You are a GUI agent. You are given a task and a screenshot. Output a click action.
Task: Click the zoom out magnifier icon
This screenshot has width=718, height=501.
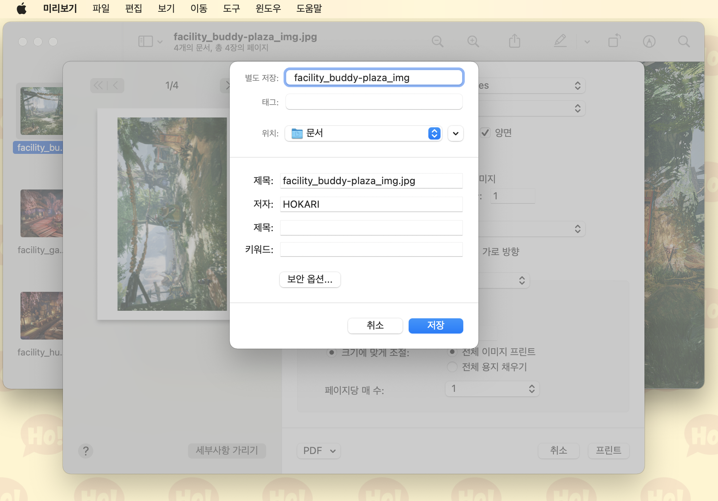437,41
